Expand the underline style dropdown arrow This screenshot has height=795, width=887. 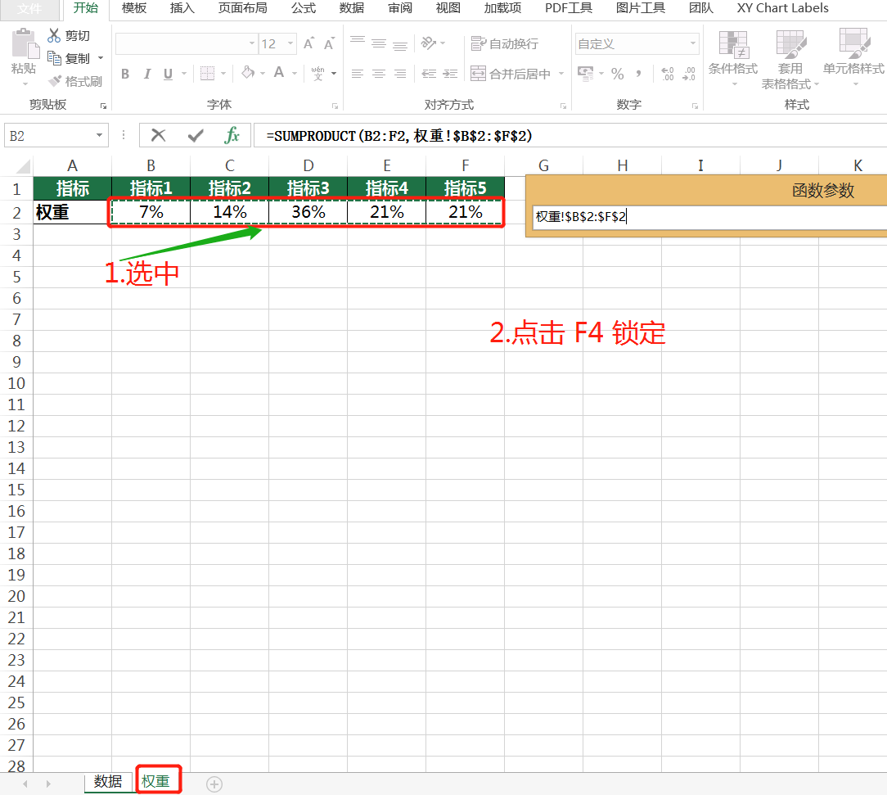tap(184, 74)
